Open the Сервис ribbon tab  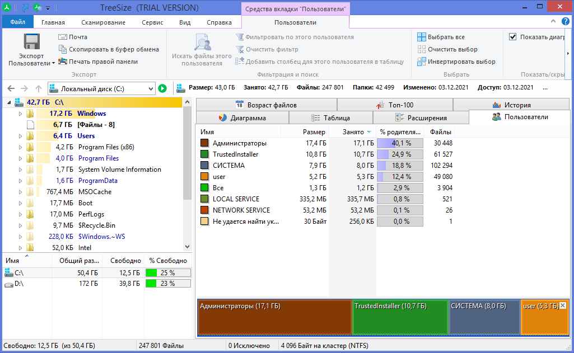[152, 22]
